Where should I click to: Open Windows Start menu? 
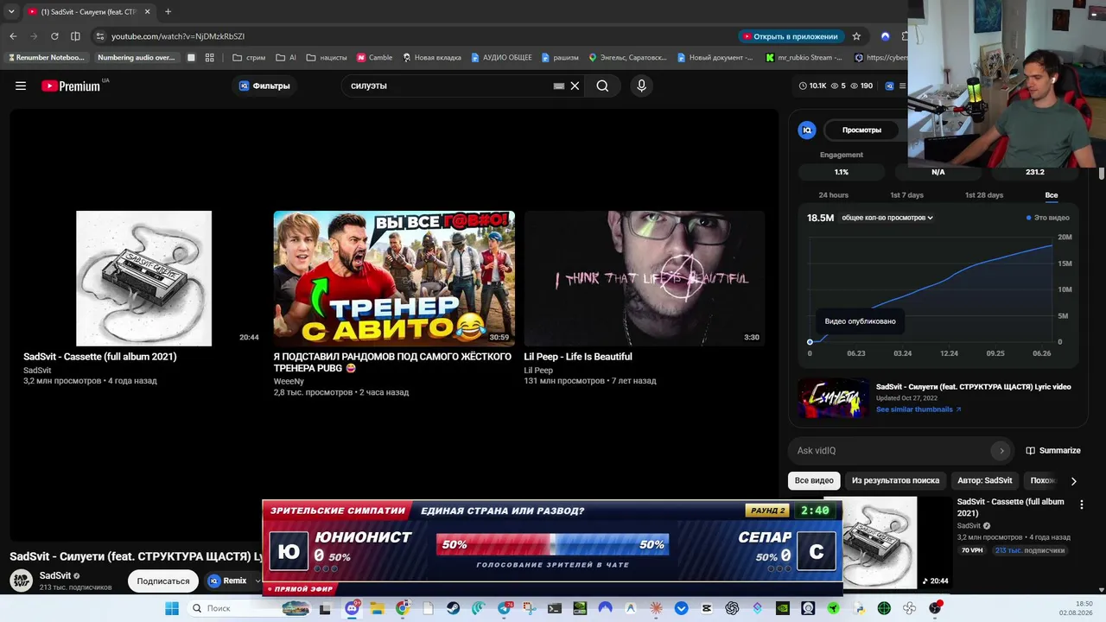click(x=172, y=608)
